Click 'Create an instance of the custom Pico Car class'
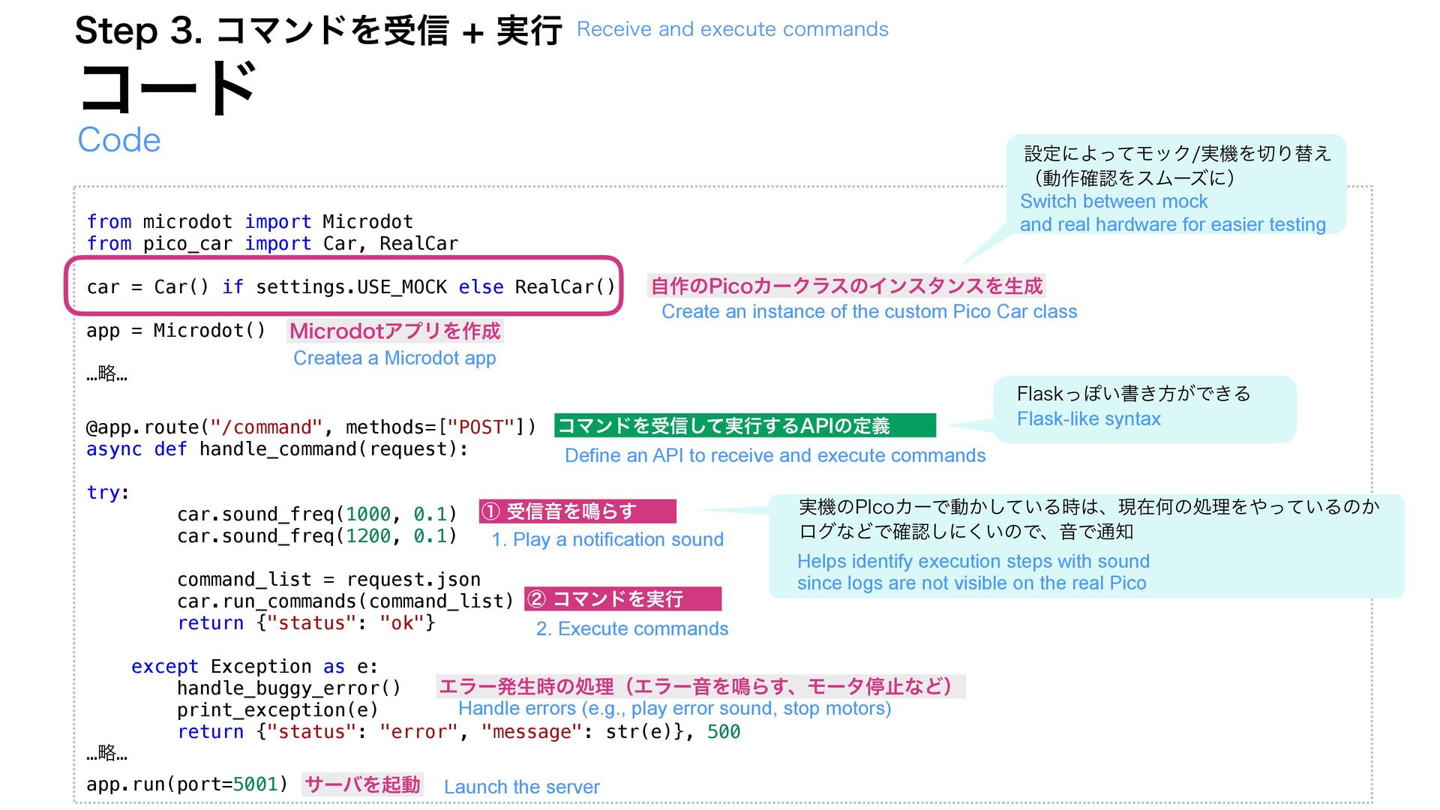The height and width of the screenshot is (810, 1440). [x=868, y=312]
